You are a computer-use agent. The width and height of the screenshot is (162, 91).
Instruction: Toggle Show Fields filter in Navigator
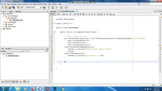[x=6, y=82]
